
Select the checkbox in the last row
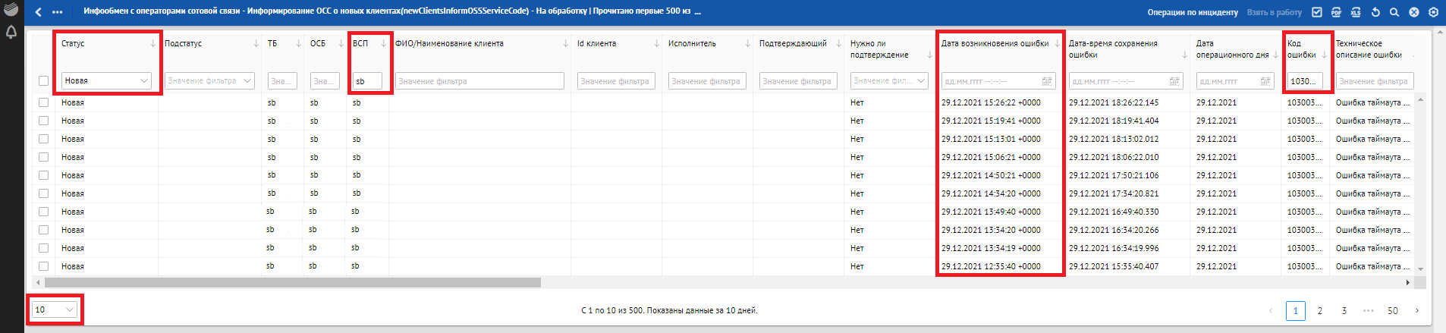[x=43, y=266]
